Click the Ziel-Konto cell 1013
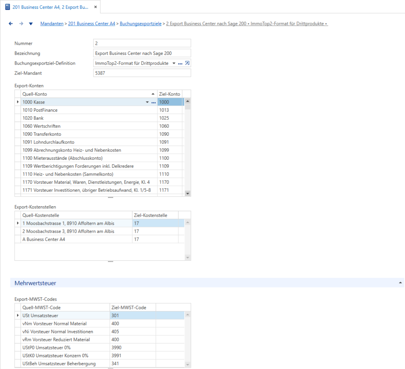 [x=170, y=110]
